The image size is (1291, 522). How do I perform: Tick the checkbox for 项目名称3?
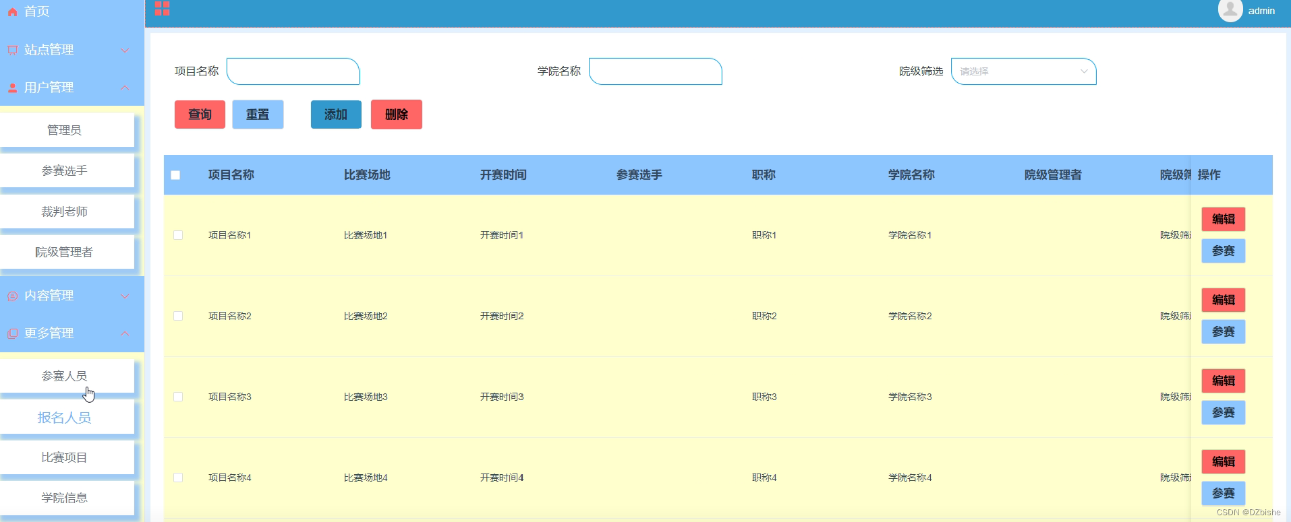pos(178,397)
